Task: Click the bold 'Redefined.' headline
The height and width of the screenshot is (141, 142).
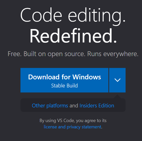Action: [x=73, y=36]
